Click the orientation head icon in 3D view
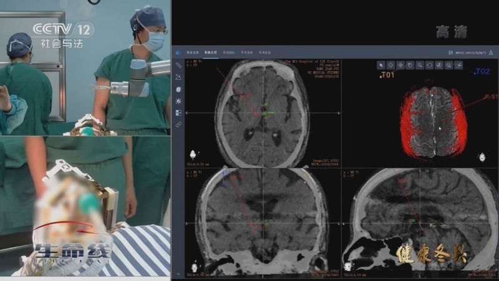 tap(482, 157)
